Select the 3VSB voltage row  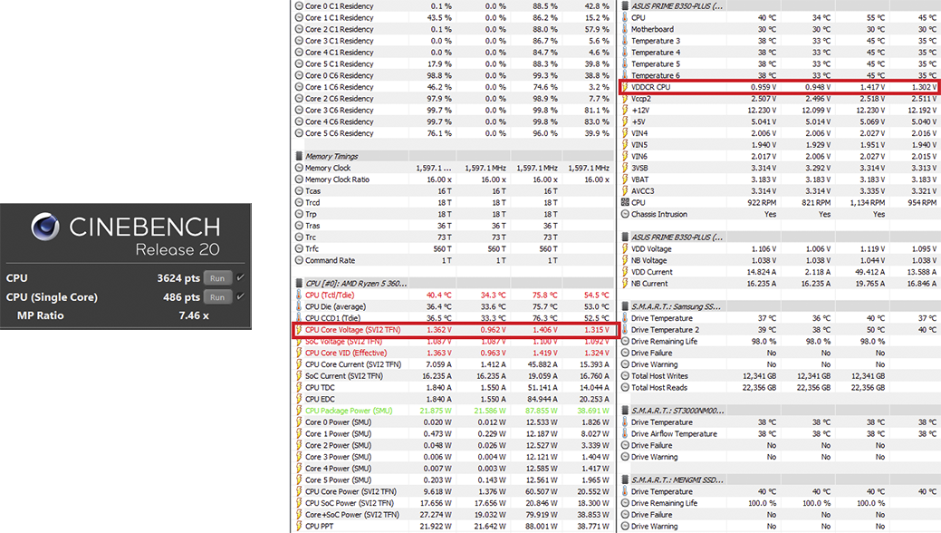pos(780,168)
